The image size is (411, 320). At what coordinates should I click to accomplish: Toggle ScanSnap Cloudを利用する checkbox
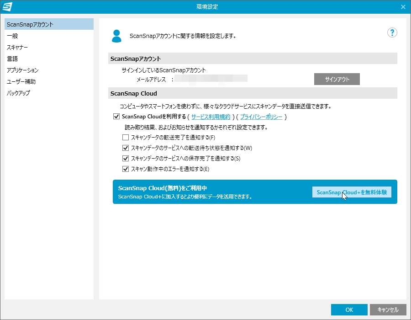click(x=116, y=117)
